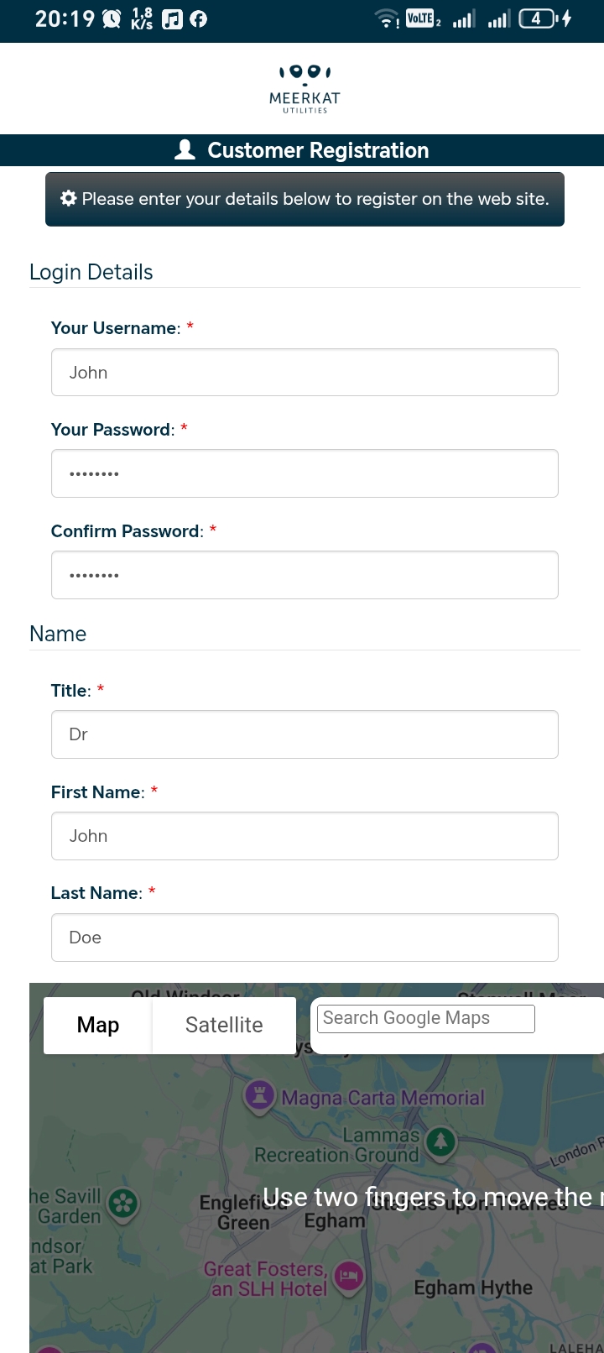Tap the Search Google Maps box
Viewport: 604px width, 1353px height.
pyautogui.click(x=426, y=1018)
